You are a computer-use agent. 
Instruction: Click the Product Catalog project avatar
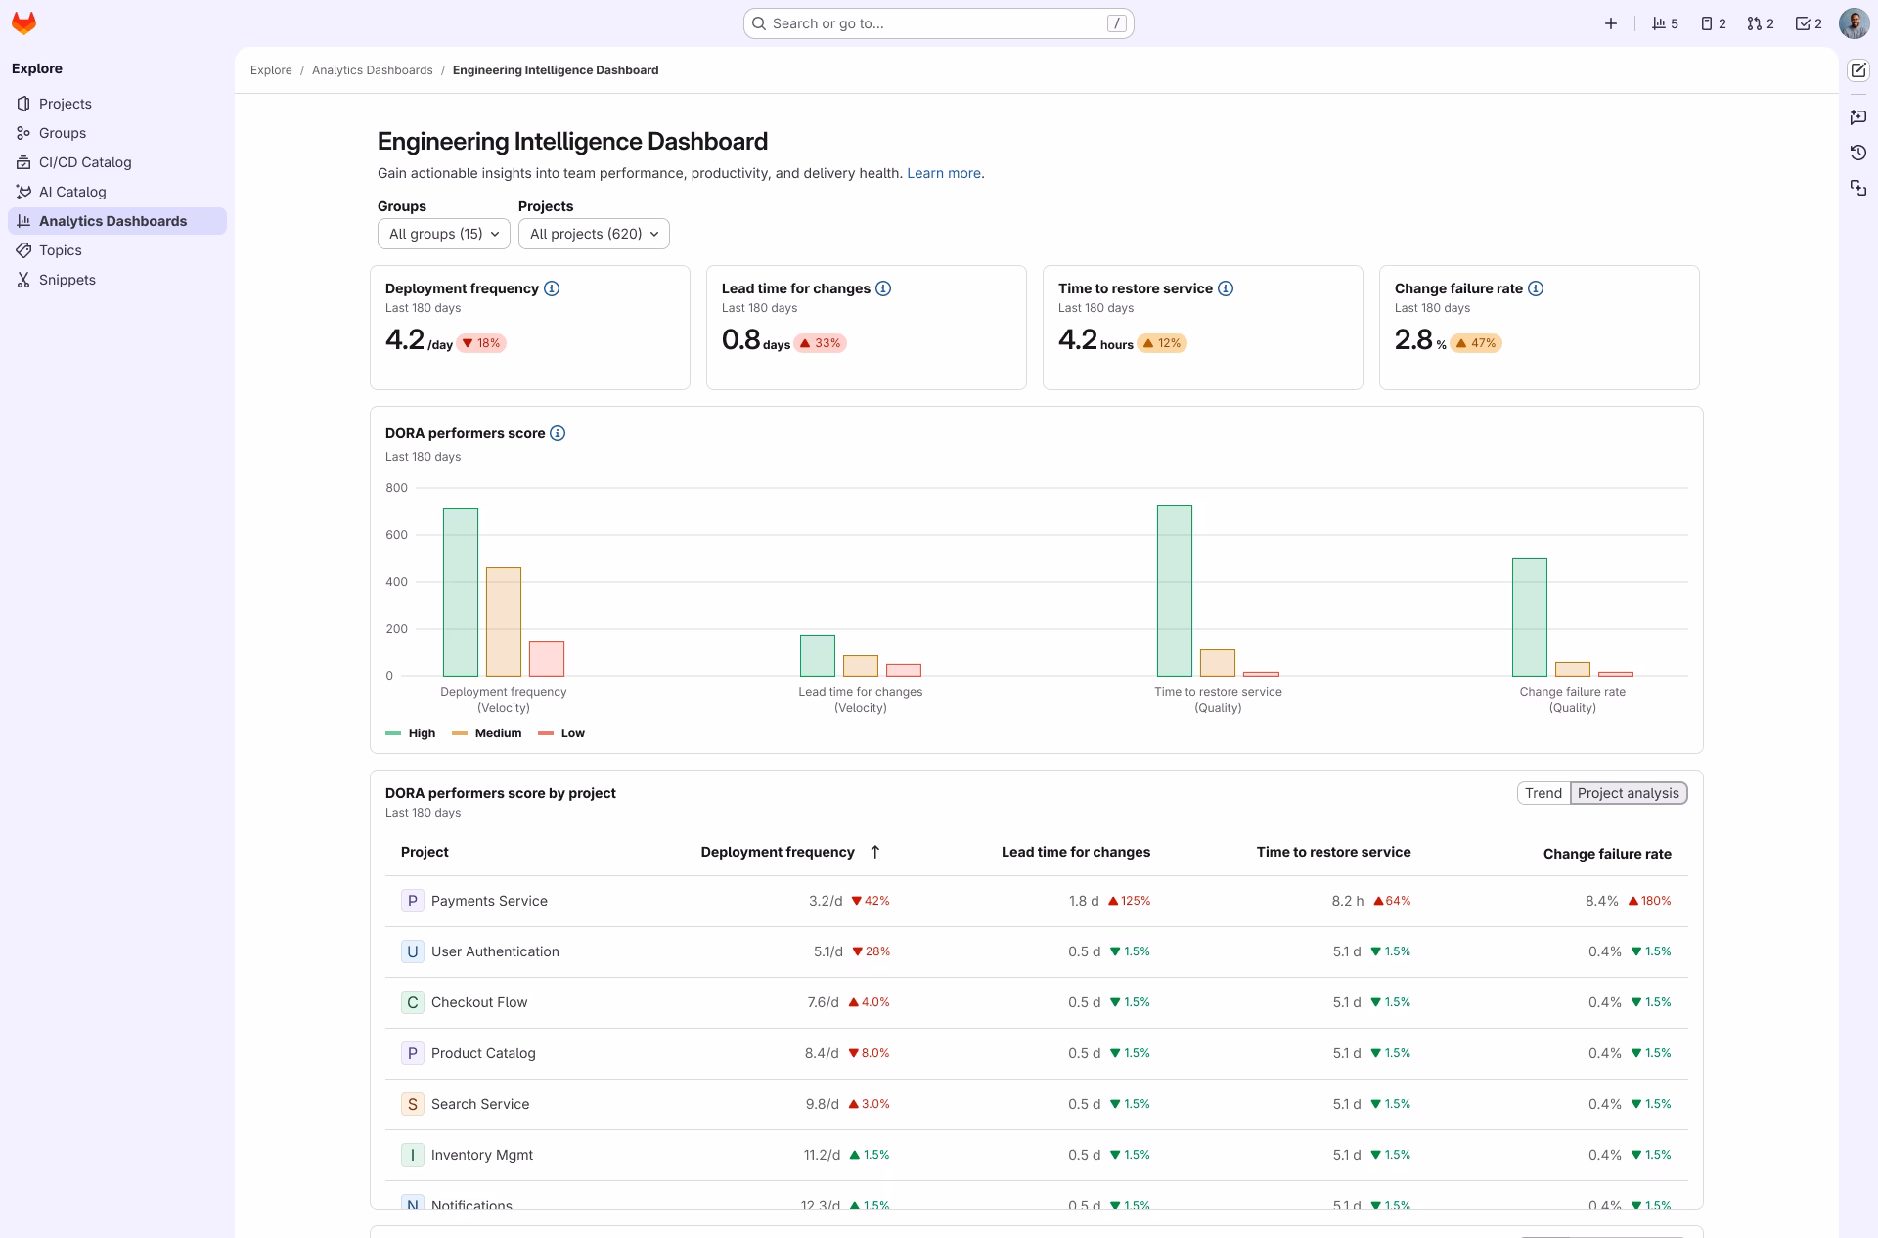point(413,1053)
